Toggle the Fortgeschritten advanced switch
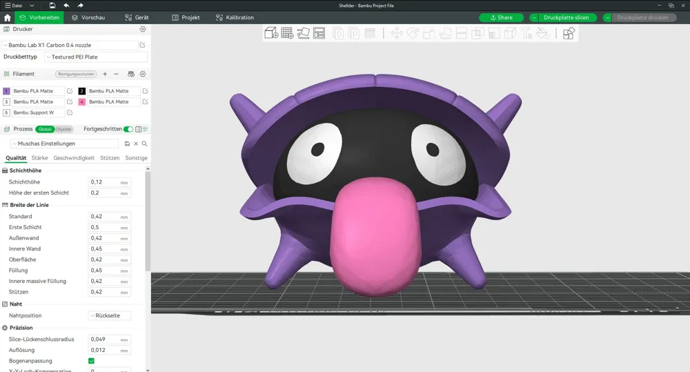 pos(128,129)
